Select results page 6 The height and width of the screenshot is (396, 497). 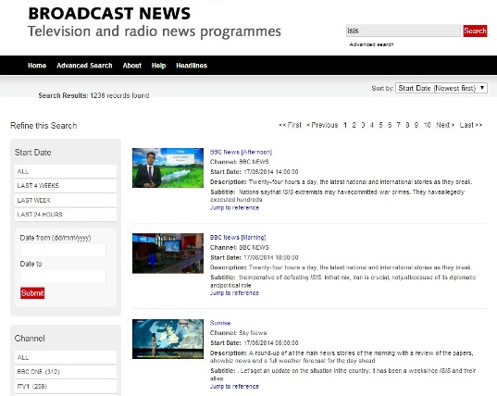point(390,125)
